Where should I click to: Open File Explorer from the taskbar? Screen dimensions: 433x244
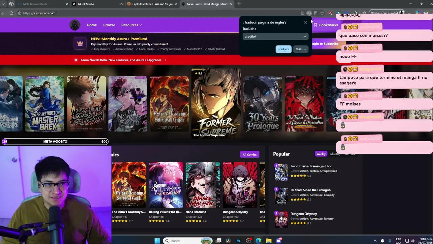click(x=269, y=241)
